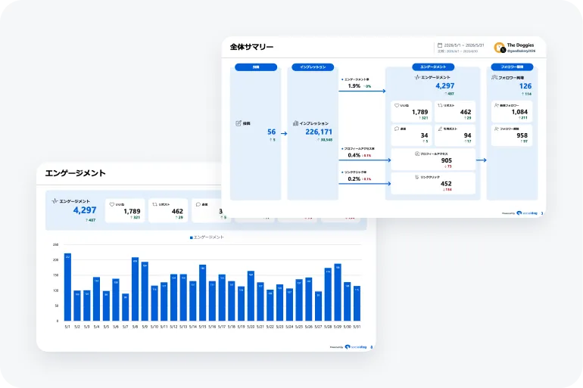Click the pencil post icon beside 56
583x388 pixels.
tap(238, 123)
